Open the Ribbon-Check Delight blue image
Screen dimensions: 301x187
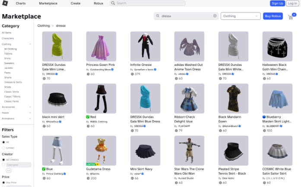coord(189,98)
